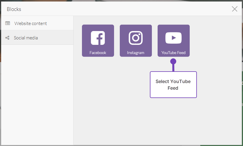
Task: Click the Website content list icon
Action: [8, 23]
